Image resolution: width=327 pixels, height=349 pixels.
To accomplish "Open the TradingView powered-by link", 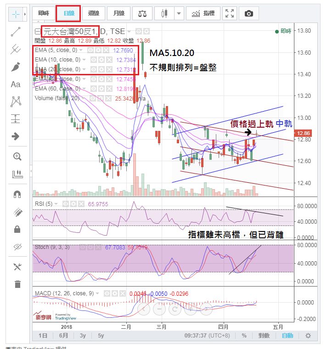I will click(66, 317).
